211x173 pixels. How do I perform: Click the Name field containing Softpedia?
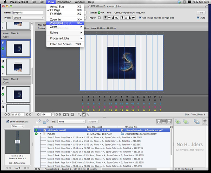pyautogui.click(x=28, y=13)
